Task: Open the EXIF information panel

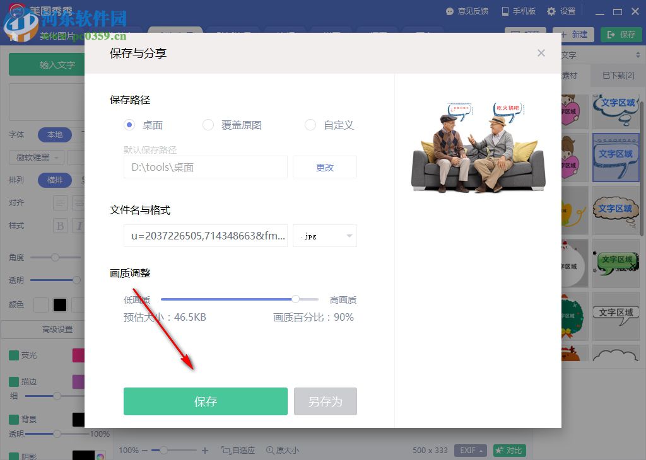Action: 470,450
